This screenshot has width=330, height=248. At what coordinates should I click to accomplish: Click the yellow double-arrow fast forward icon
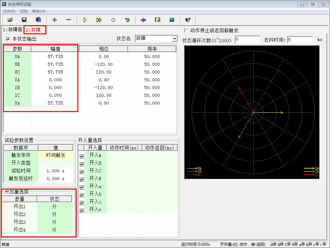point(99,20)
